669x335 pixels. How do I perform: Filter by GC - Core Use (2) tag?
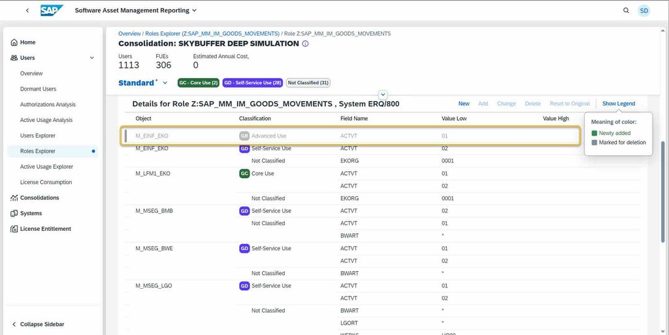point(199,83)
